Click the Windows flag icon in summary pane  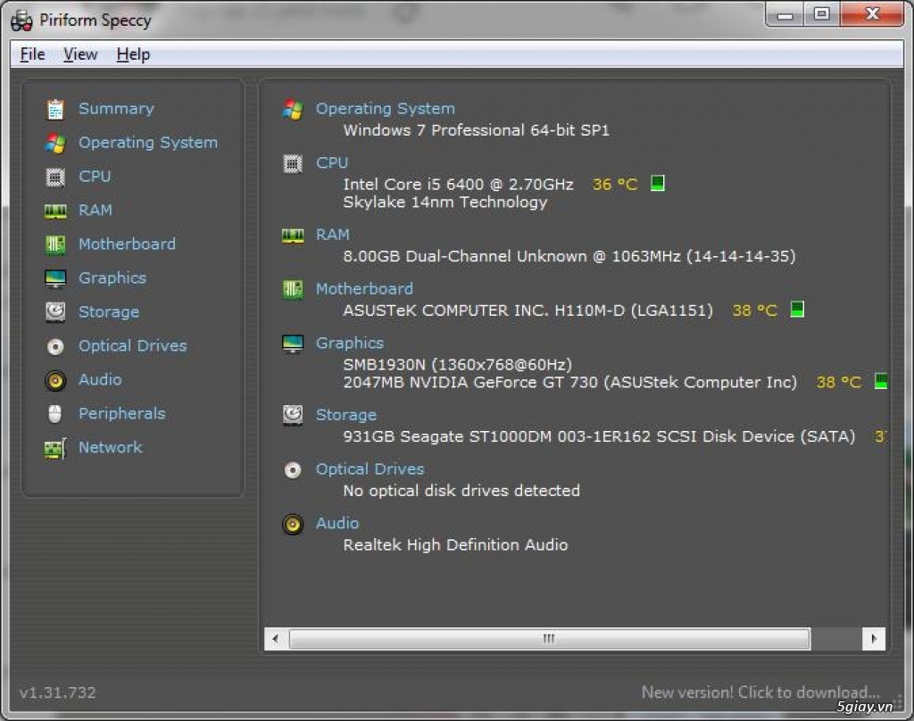pyautogui.click(x=293, y=109)
